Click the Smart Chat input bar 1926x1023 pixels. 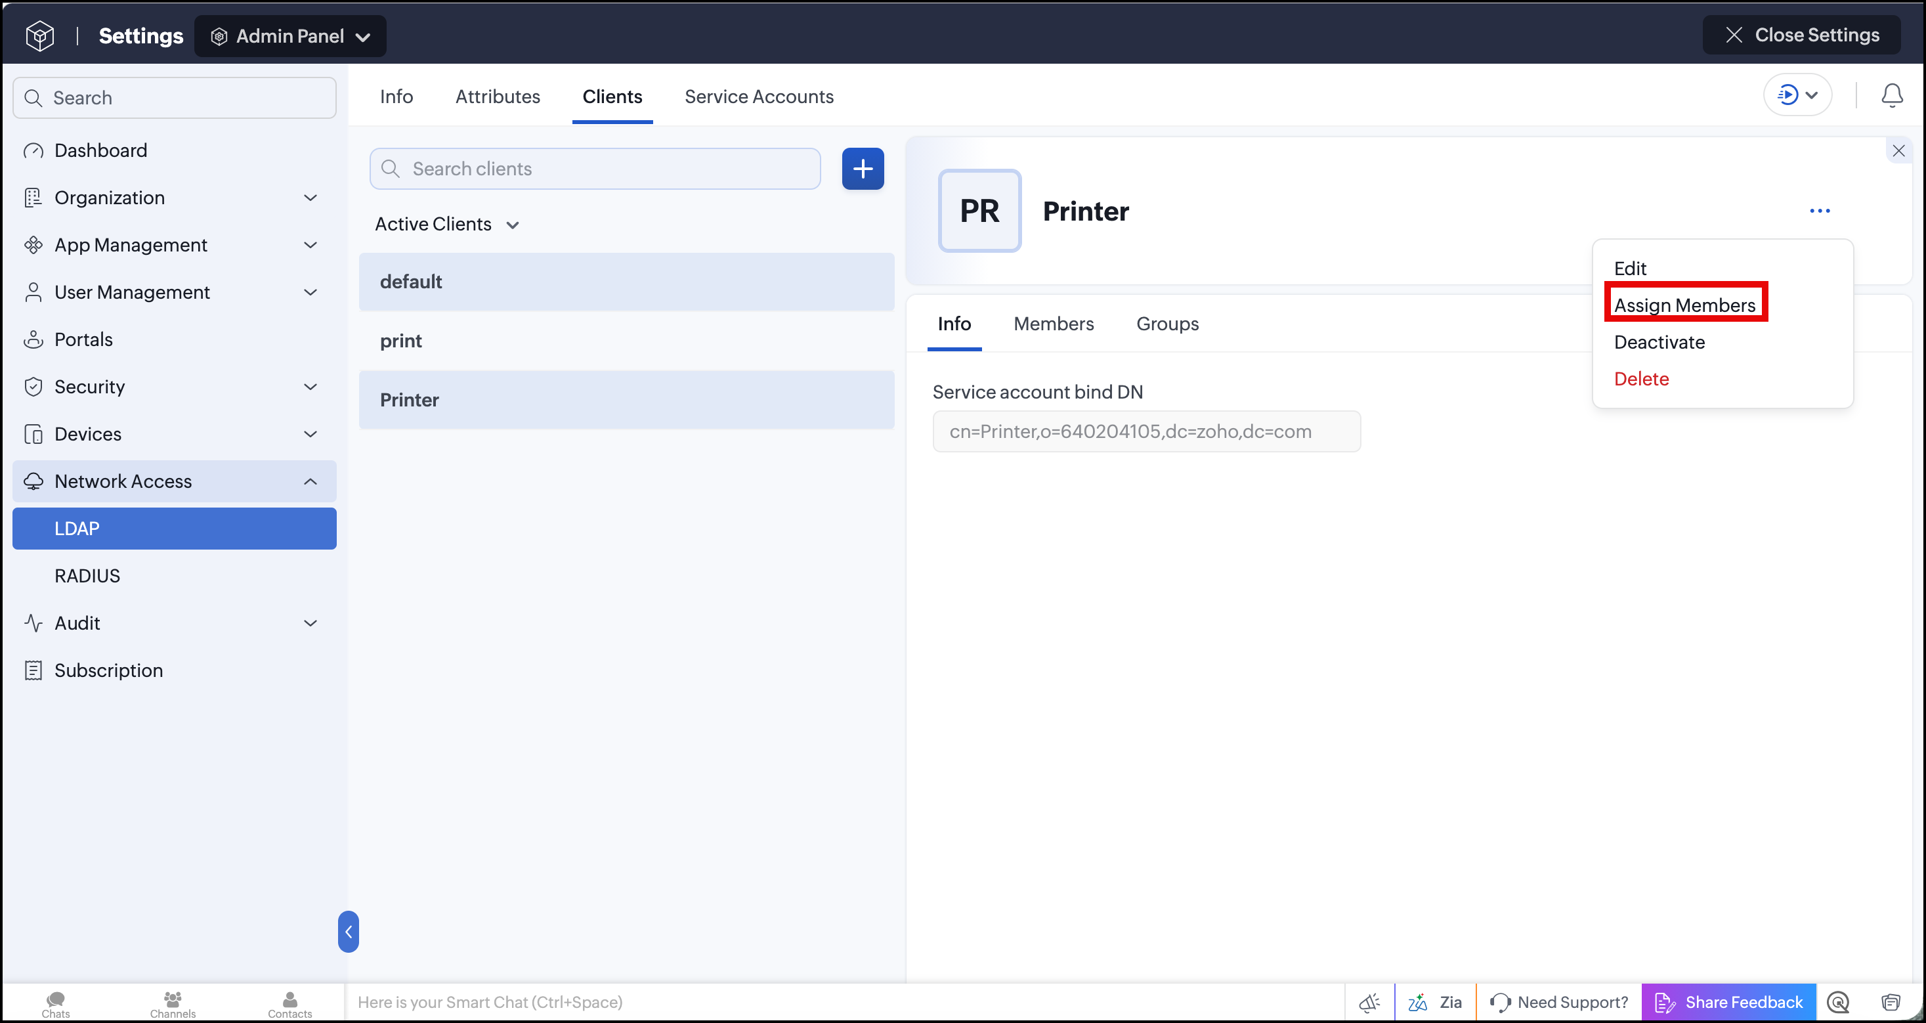point(844,1002)
